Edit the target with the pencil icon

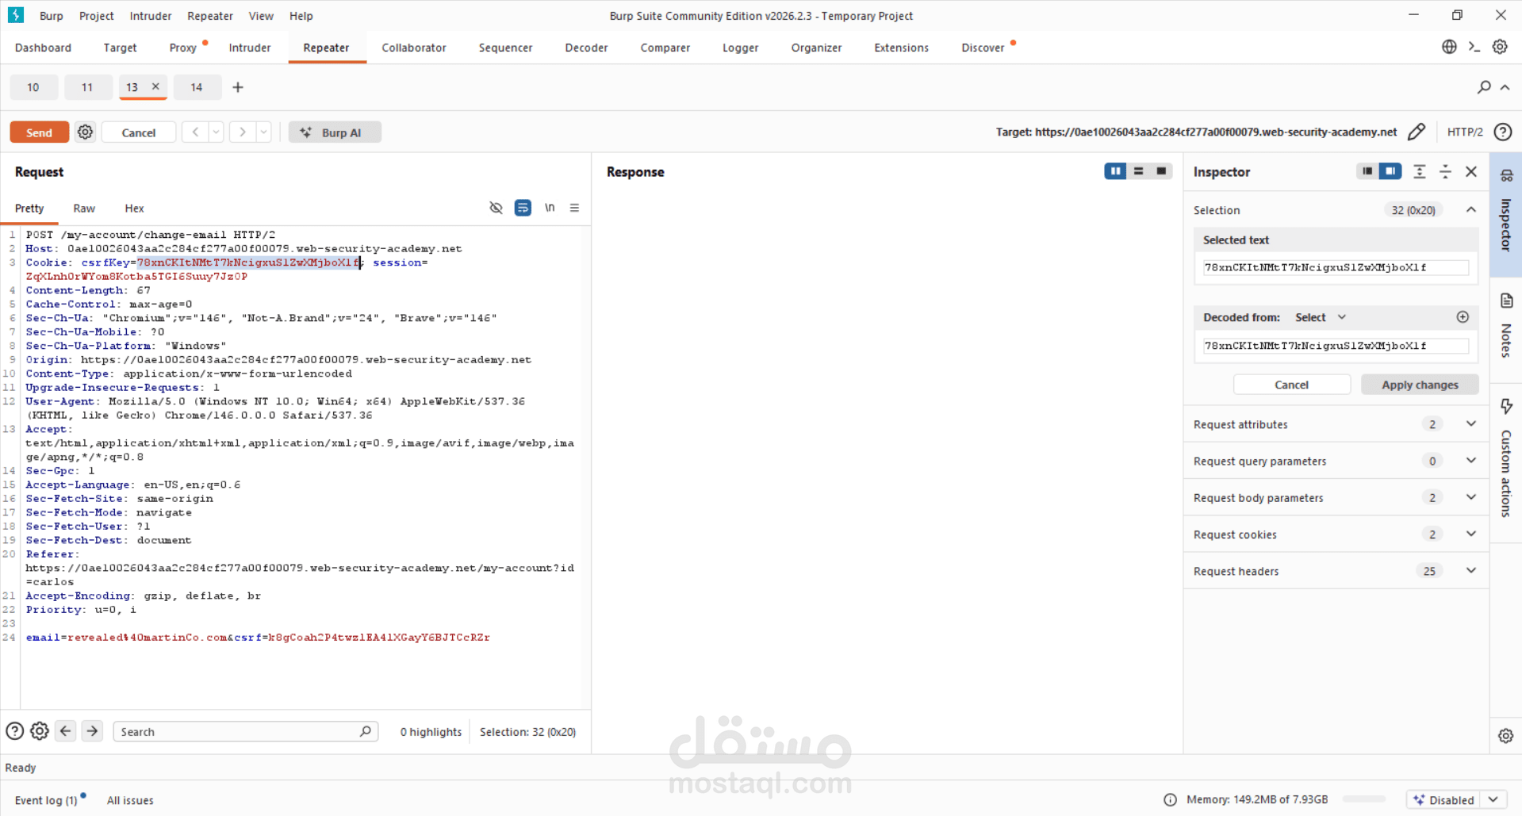(1417, 132)
